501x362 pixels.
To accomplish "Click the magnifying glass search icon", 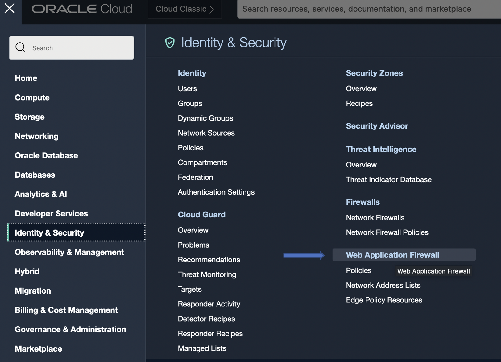I will (x=20, y=47).
